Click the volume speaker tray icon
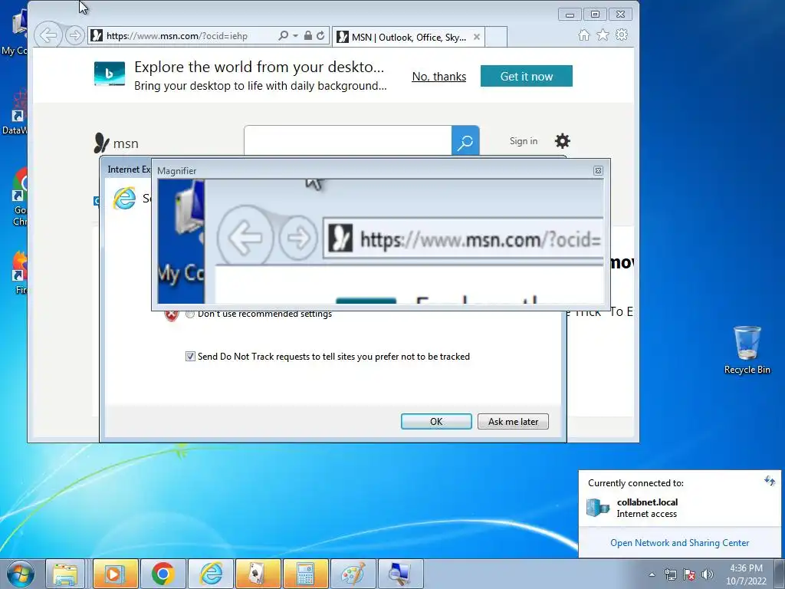Viewport: 785px width, 589px height. point(708,574)
